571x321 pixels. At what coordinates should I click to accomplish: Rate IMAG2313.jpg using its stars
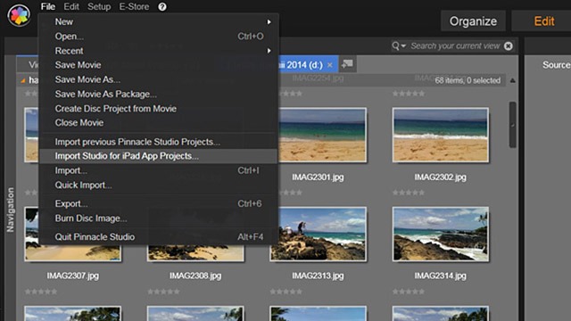click(x=286, y=292)
